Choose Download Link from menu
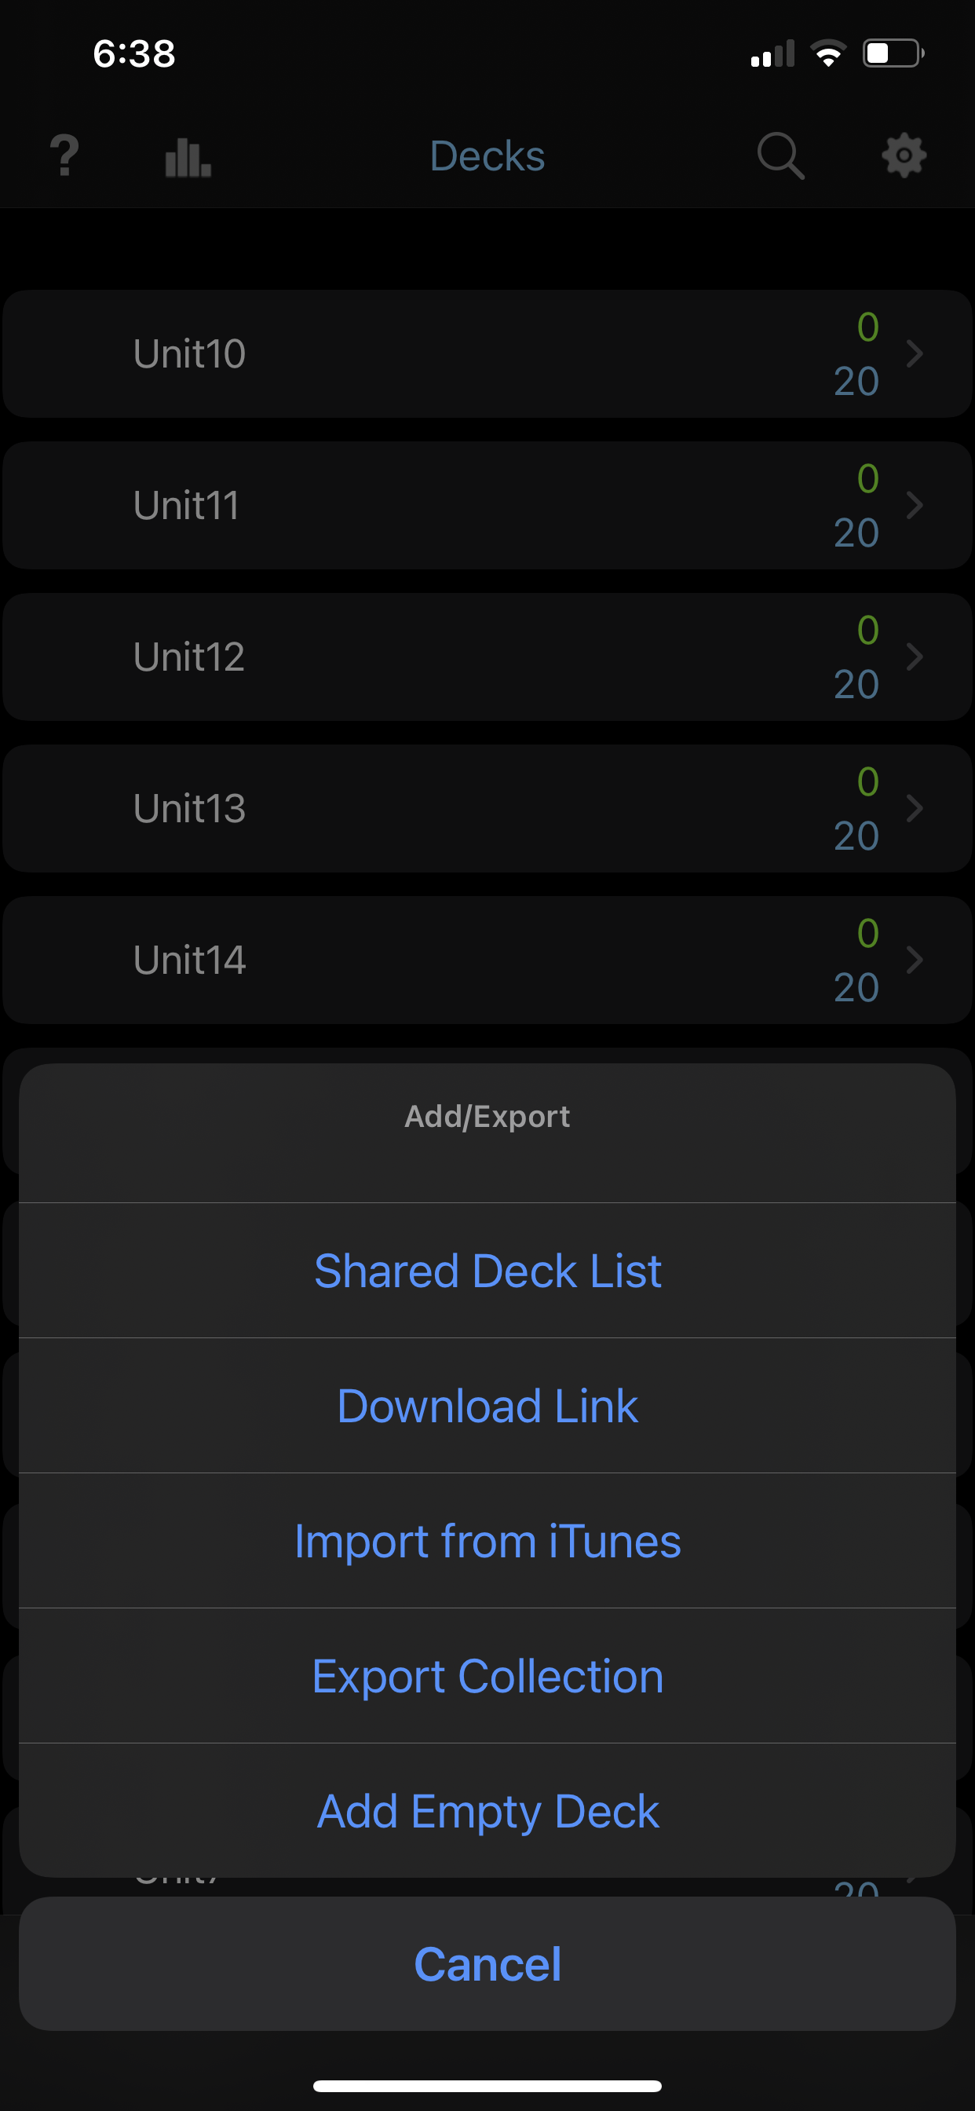The width and height of the screenshot is (975, 2111). [487, 1407]
